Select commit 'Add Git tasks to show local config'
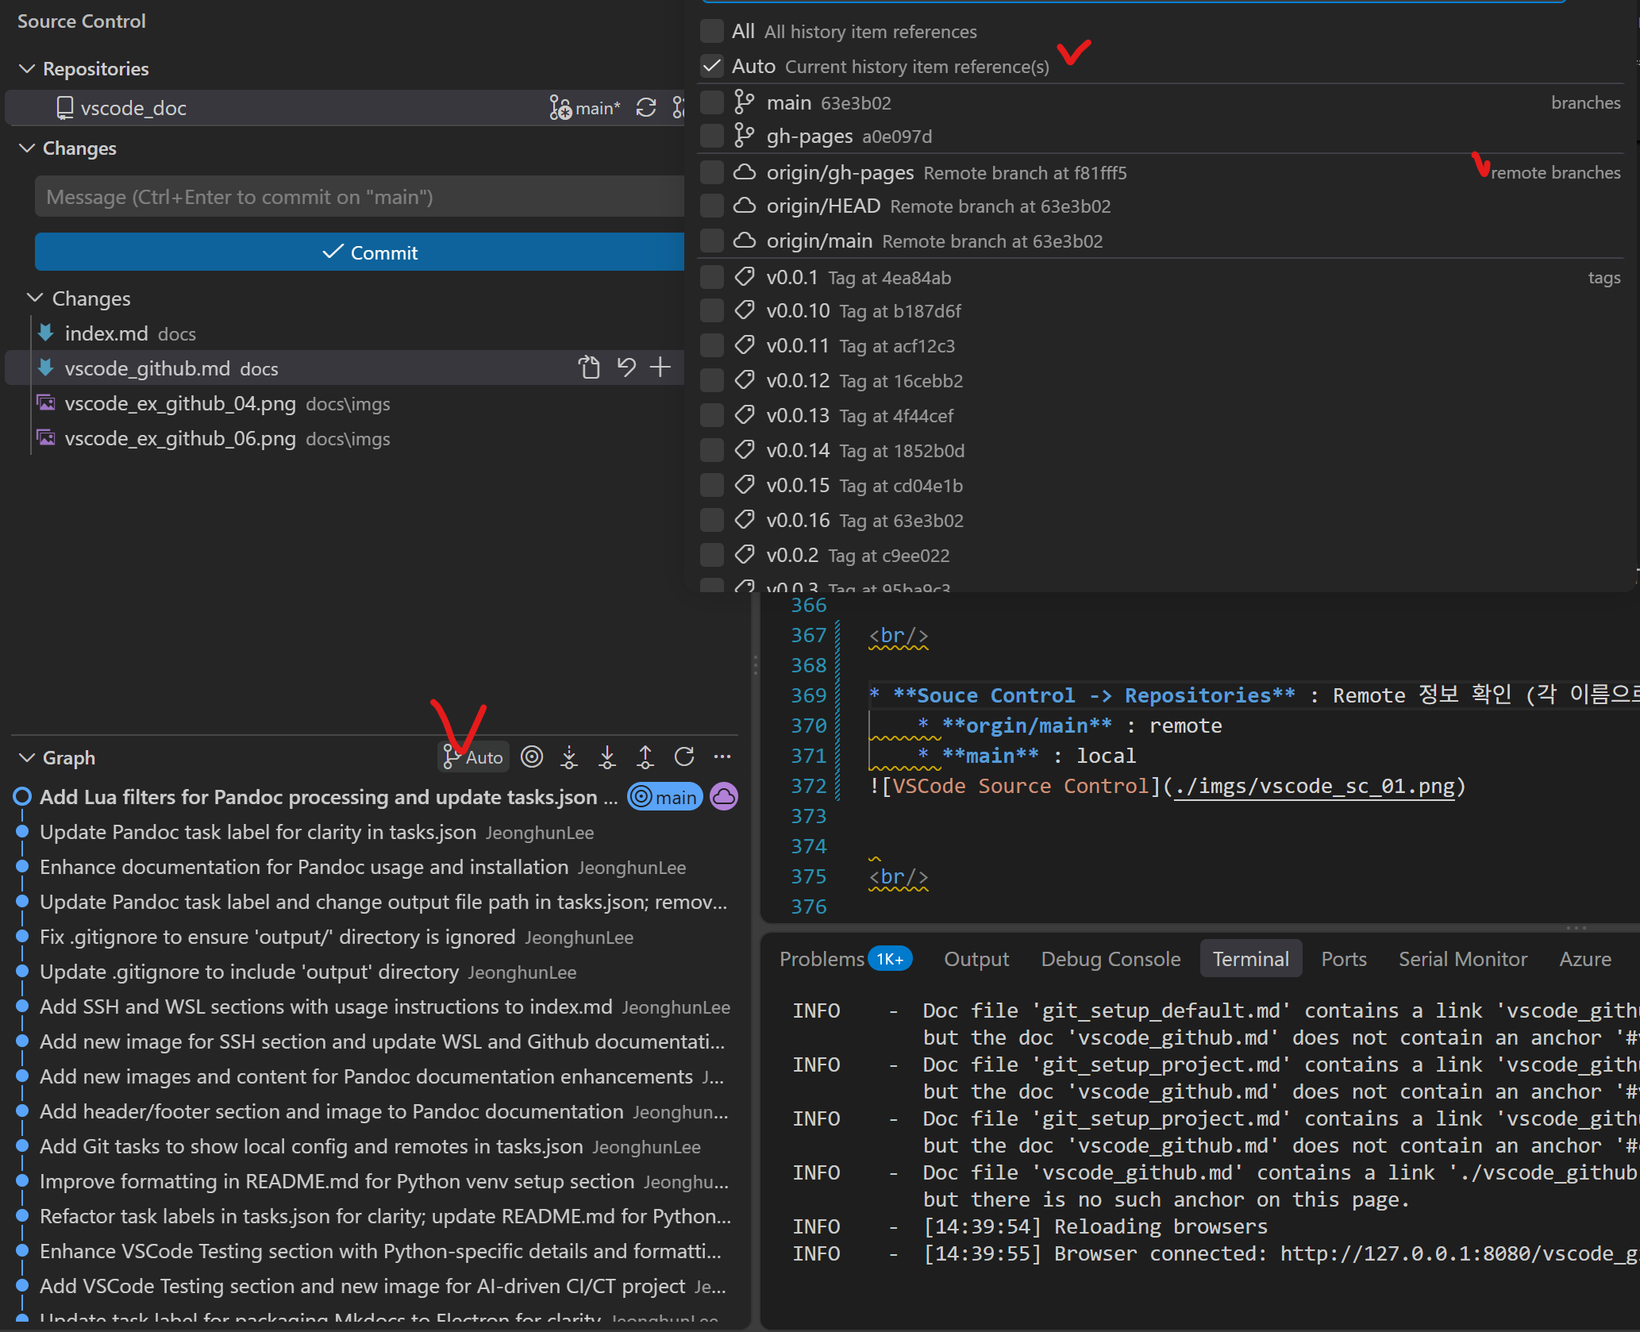 pos(311,1146)
